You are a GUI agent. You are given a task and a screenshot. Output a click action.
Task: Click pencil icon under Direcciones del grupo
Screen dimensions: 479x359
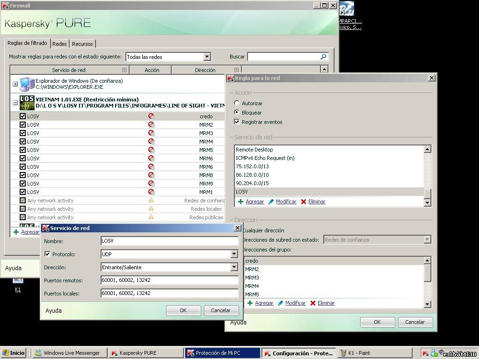click(281, 303)
